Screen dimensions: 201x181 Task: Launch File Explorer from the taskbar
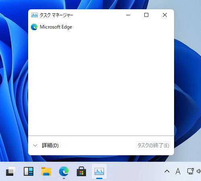point(46,171)
